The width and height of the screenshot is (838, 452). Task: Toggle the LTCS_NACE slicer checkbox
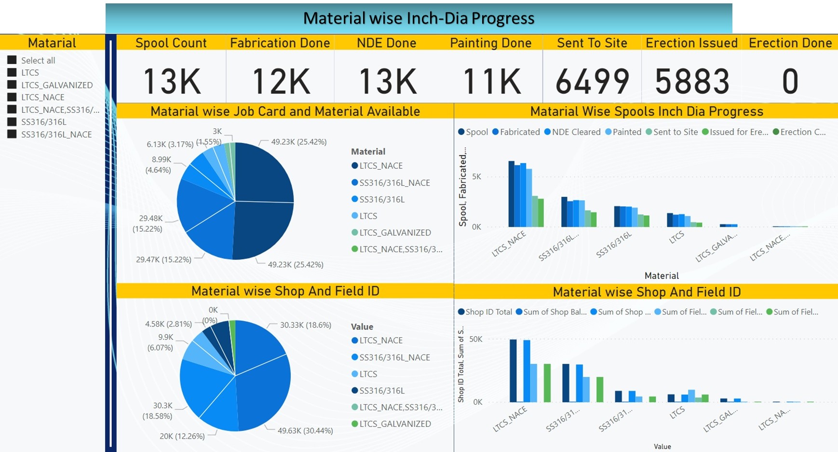point(12,97)
